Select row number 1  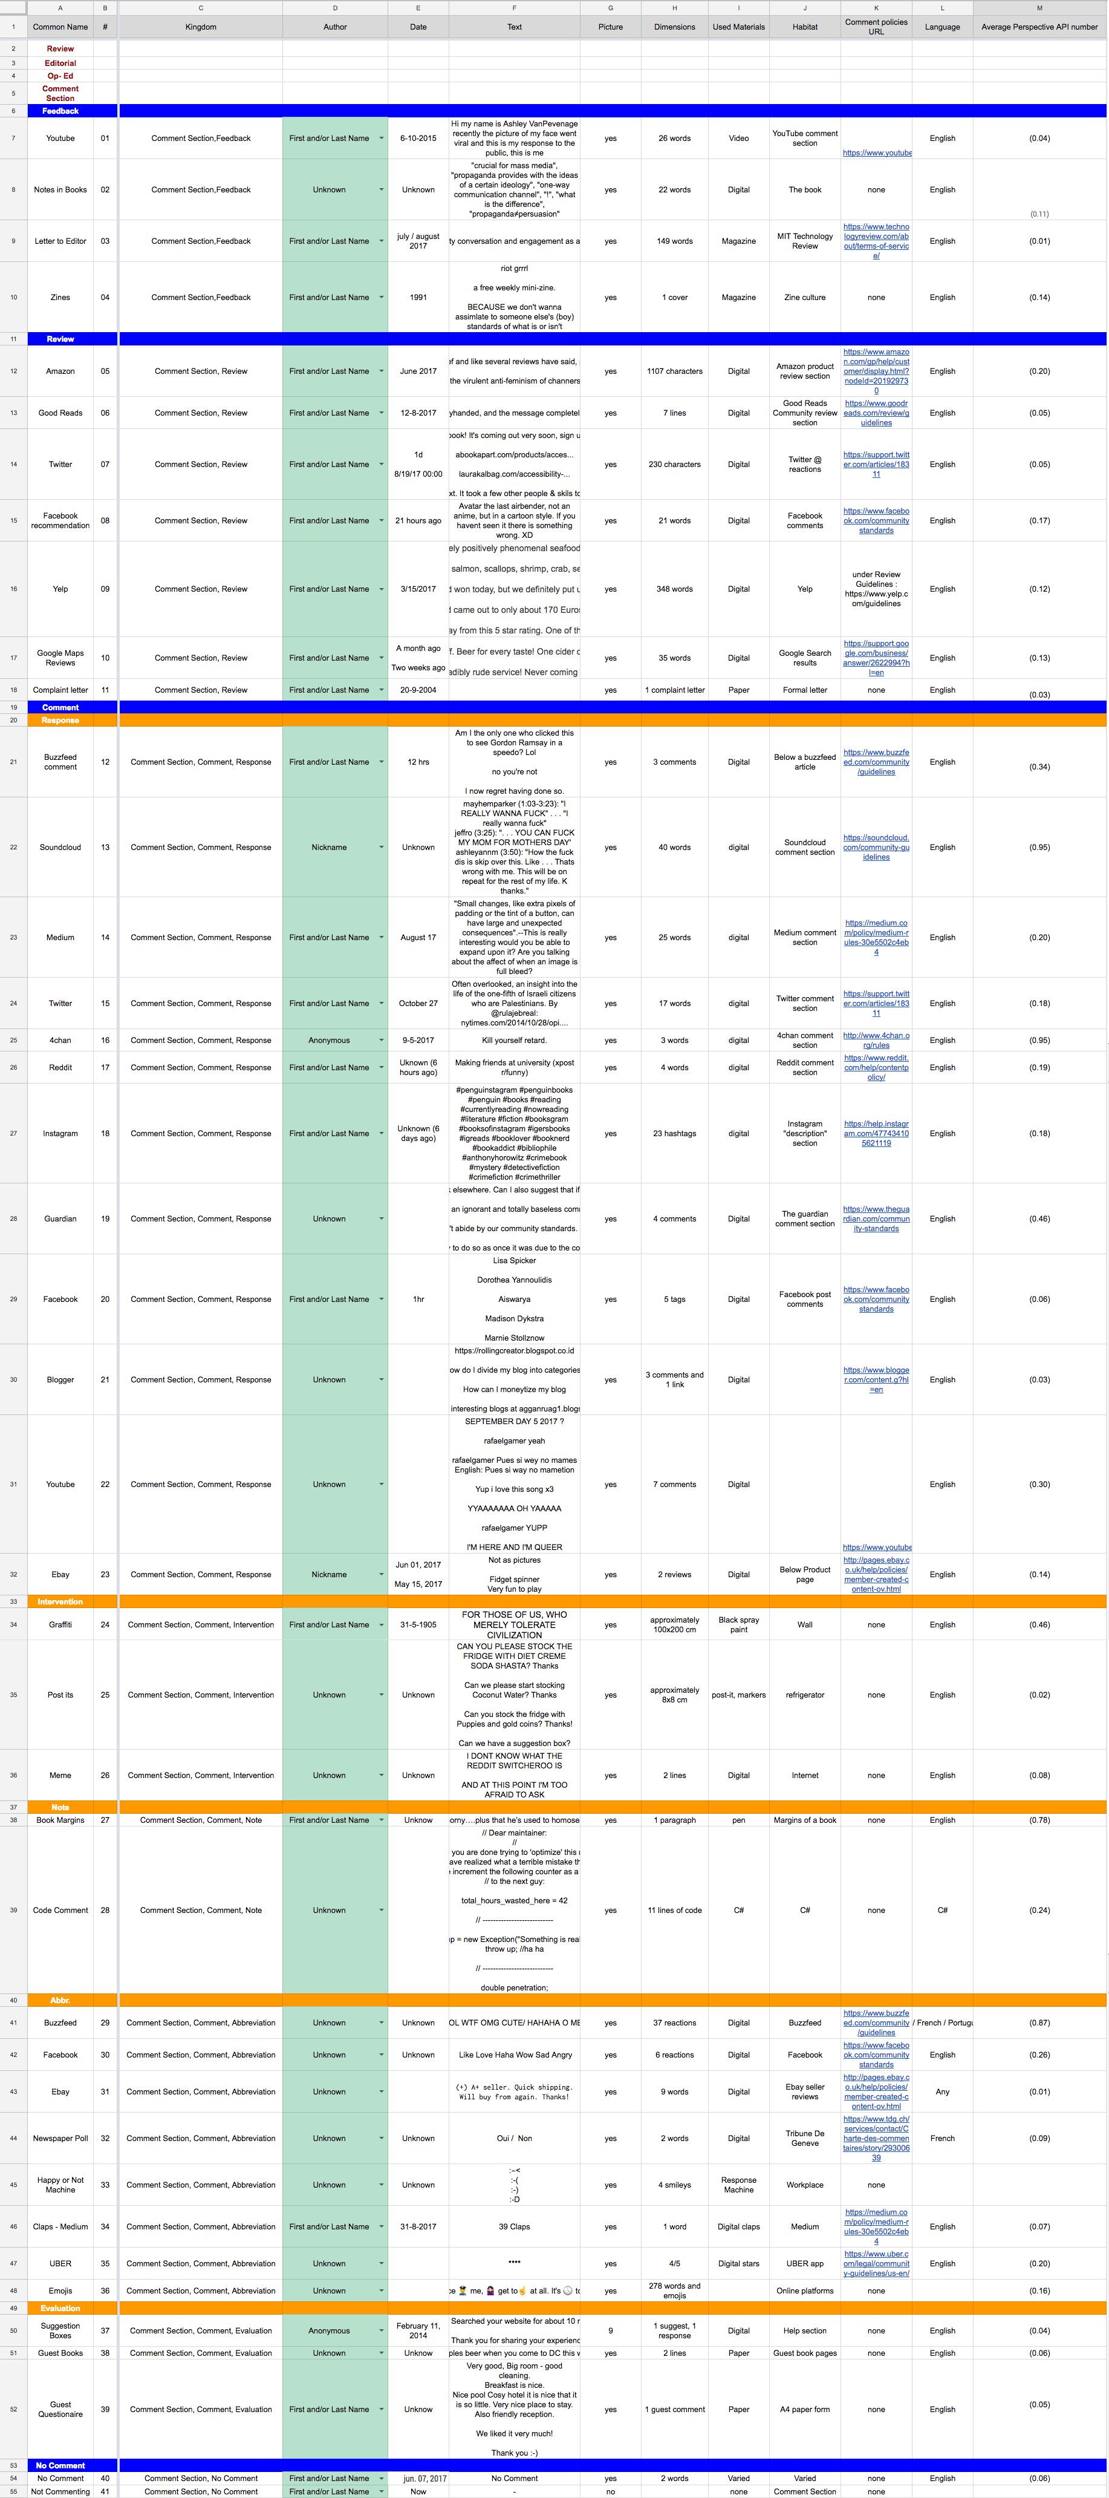[13, 27]
